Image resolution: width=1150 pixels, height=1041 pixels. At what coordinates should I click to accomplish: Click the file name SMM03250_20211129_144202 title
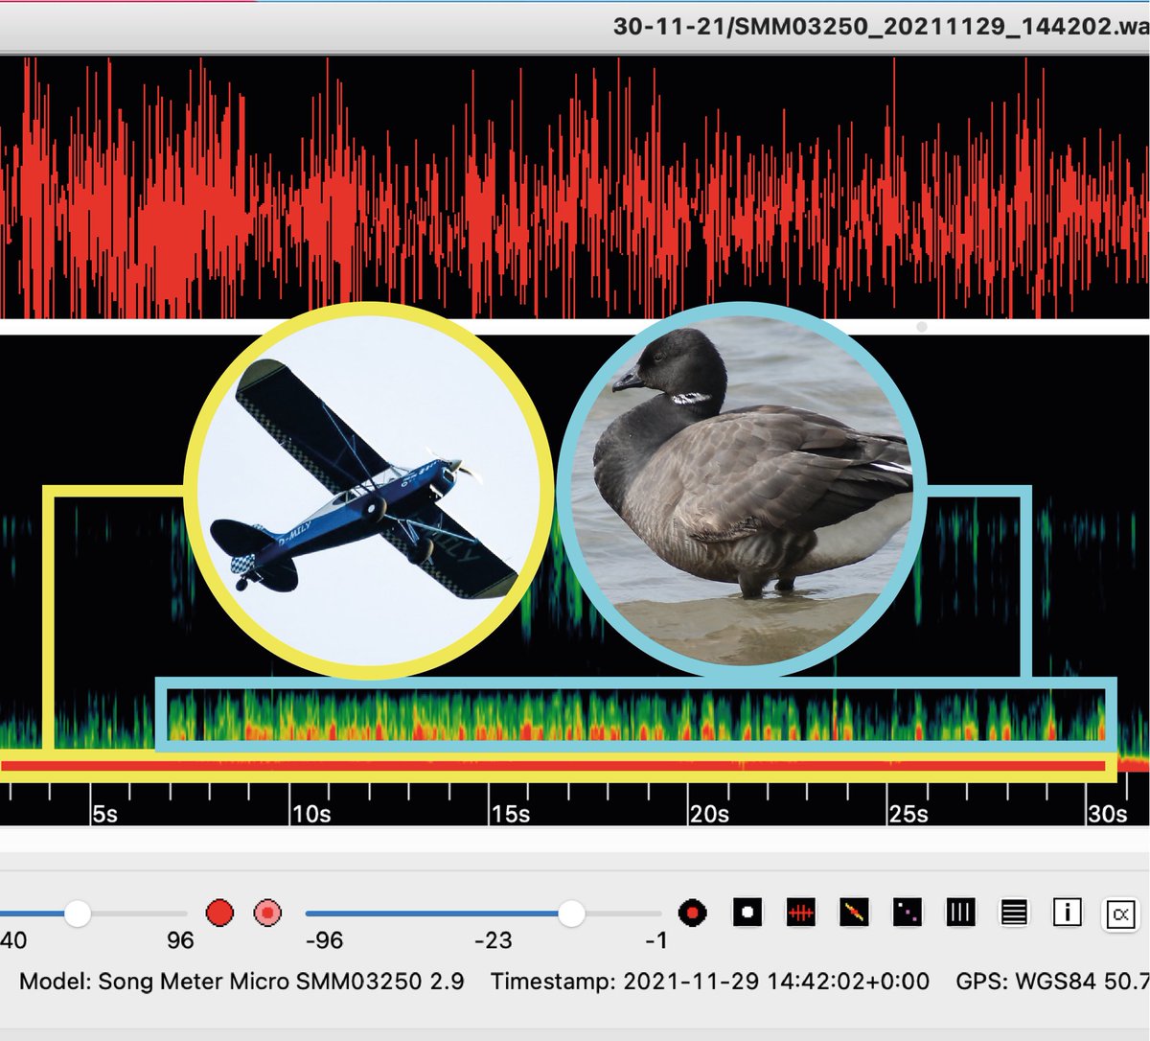[x=881, y=26]
